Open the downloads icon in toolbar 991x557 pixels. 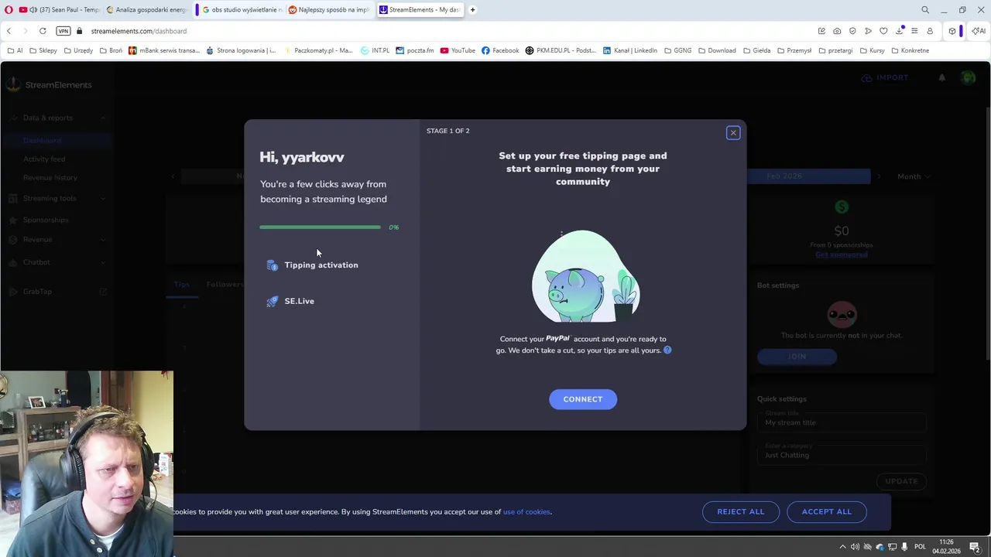(900, 31)
